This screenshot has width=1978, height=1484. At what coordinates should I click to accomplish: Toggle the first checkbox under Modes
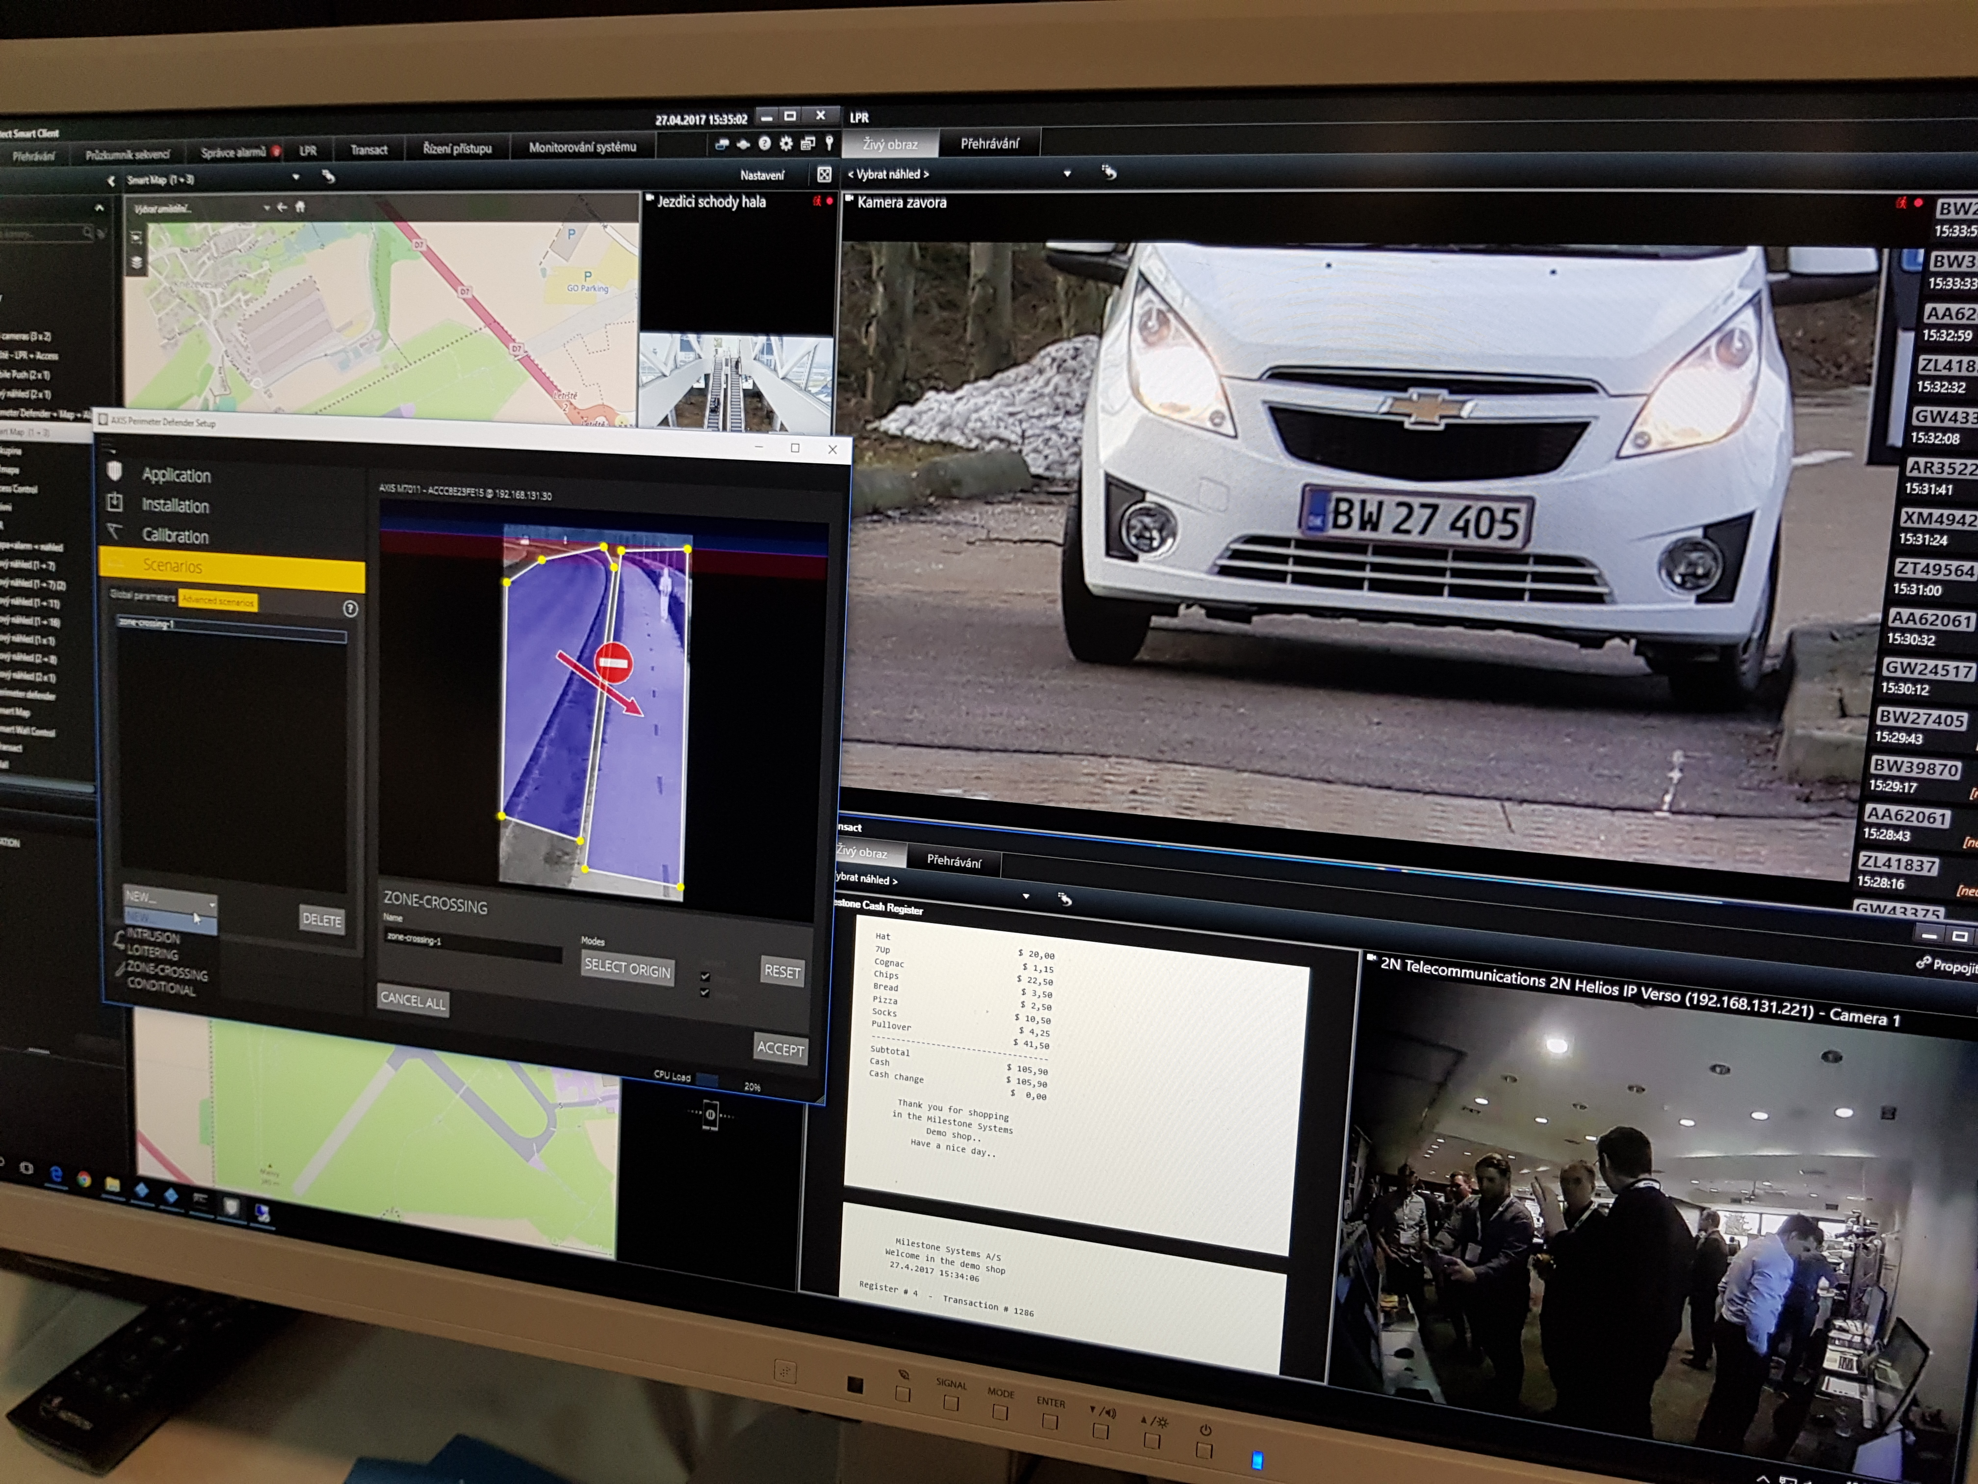tap(704, 976)
